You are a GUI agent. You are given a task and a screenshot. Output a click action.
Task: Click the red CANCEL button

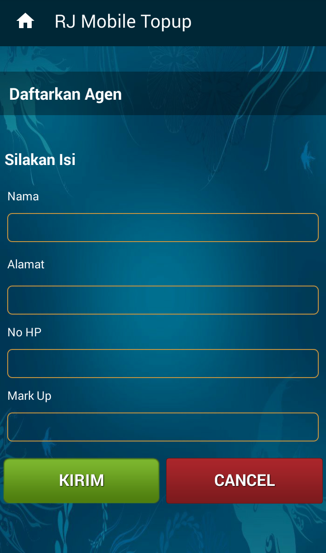244,480
